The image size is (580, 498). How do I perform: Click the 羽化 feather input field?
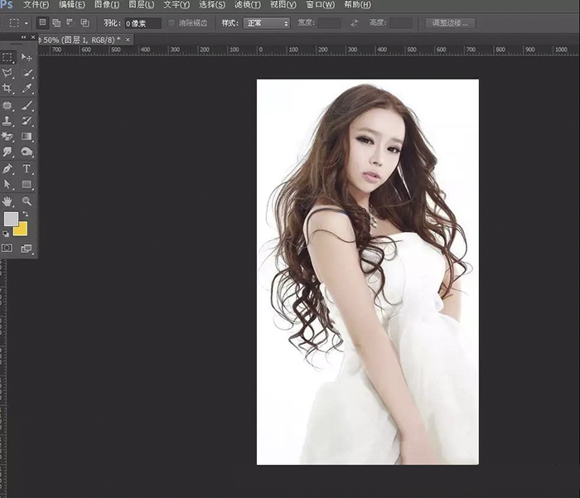pos(143,23)
